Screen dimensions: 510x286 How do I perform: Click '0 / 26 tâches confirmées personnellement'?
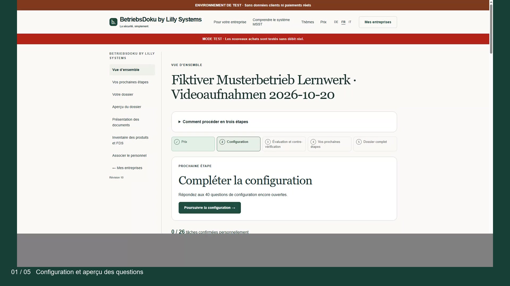coord(210,232)
